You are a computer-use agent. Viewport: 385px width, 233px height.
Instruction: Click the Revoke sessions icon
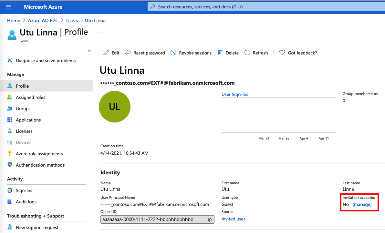[173, 53]
